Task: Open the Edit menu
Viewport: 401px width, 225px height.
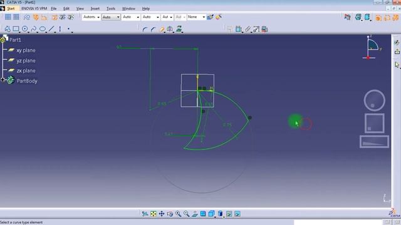Action: coord(66,8)
